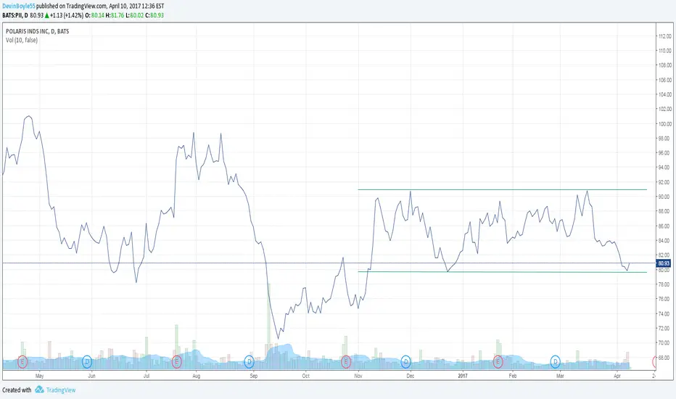Click the dividend D marker near Mar
Image resolution: width=676 pixels, height=399 pixels.
coord(556,361)
